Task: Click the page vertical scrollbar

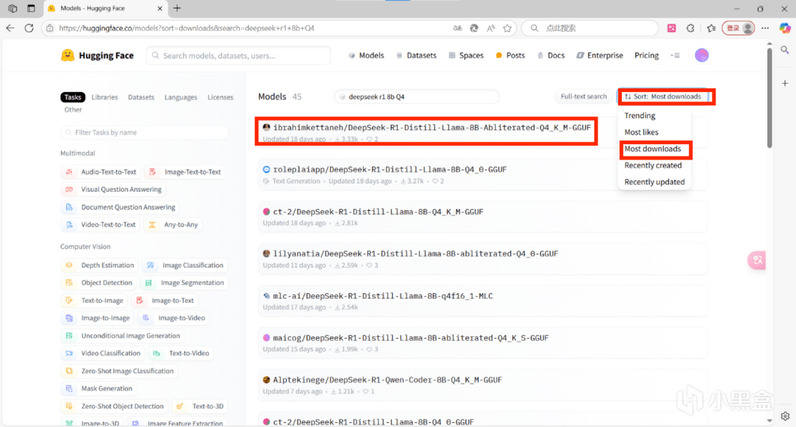Action: 769,99
